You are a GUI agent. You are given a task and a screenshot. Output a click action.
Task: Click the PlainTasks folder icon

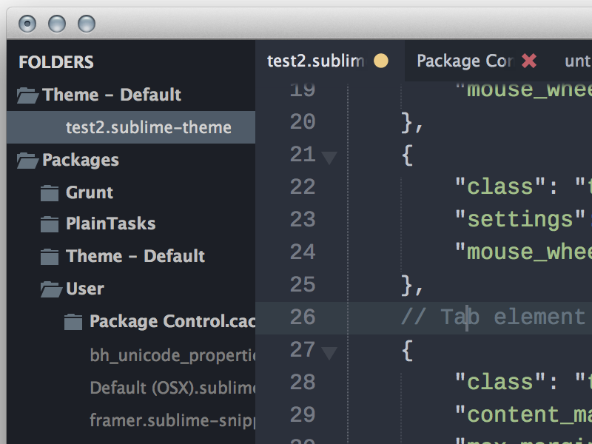pyautogui.click(x=50, y=224)
